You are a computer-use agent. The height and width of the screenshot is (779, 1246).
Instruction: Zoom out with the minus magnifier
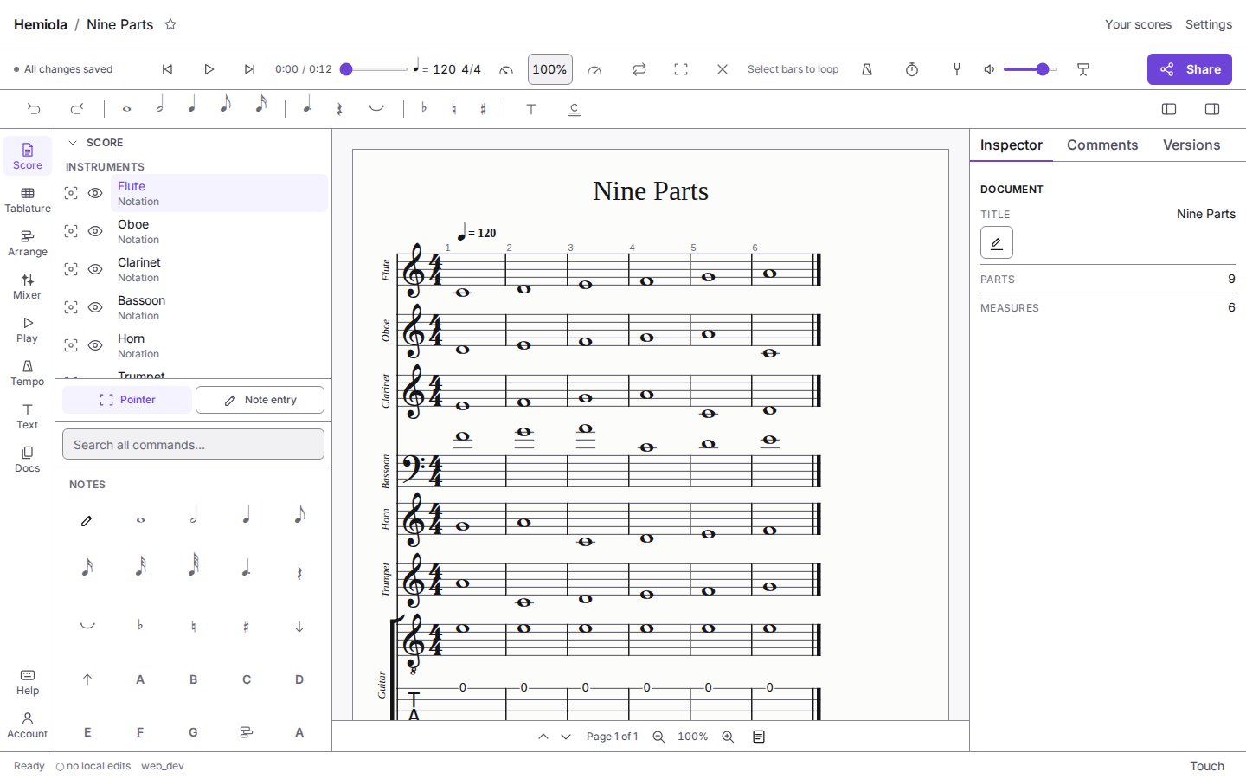(x=658, y=737)
